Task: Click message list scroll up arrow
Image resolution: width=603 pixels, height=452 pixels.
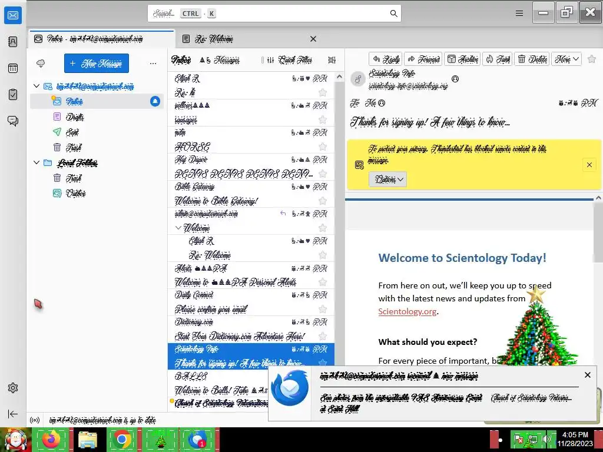Action: tap(339, 77)
